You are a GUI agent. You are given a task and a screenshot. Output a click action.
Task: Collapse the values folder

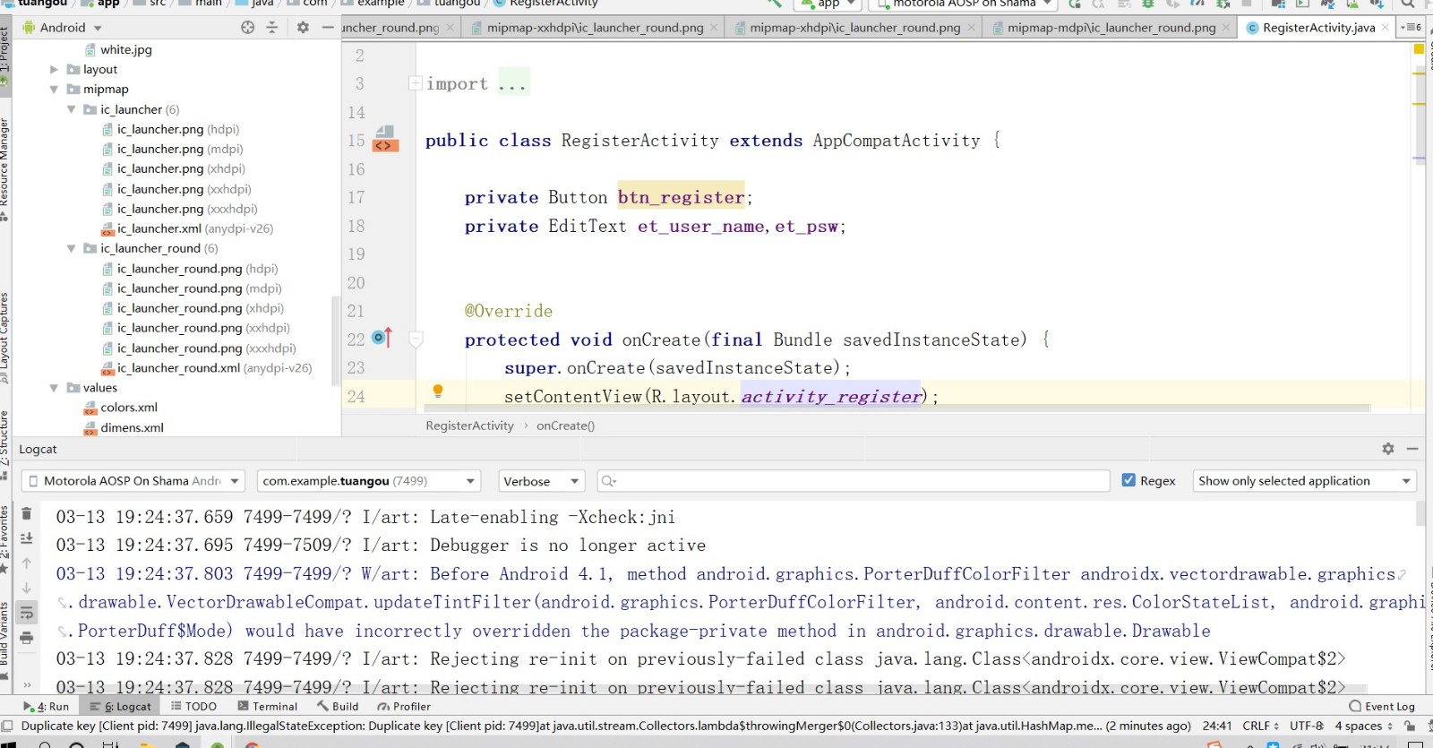click(54, 388)
